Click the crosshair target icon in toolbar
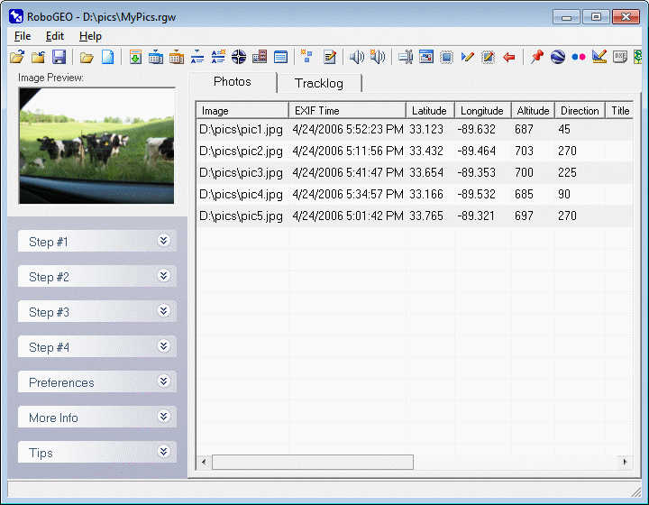The image size is (649, 505). pos(239,57)
